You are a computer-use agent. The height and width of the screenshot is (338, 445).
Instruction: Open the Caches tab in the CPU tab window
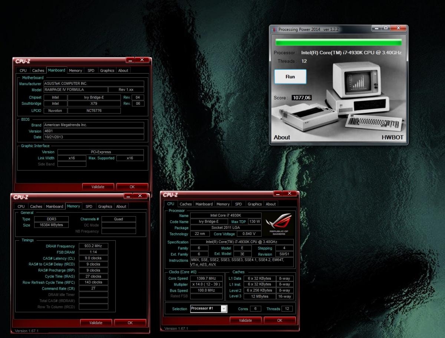pyautogui.click(x=186, y=204)
